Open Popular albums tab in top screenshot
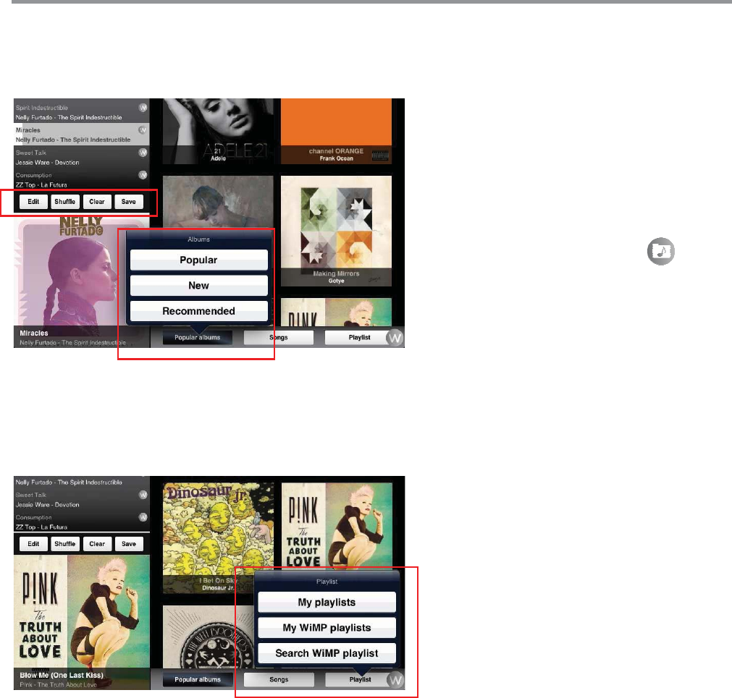732x698 pixels. point(197,338)
